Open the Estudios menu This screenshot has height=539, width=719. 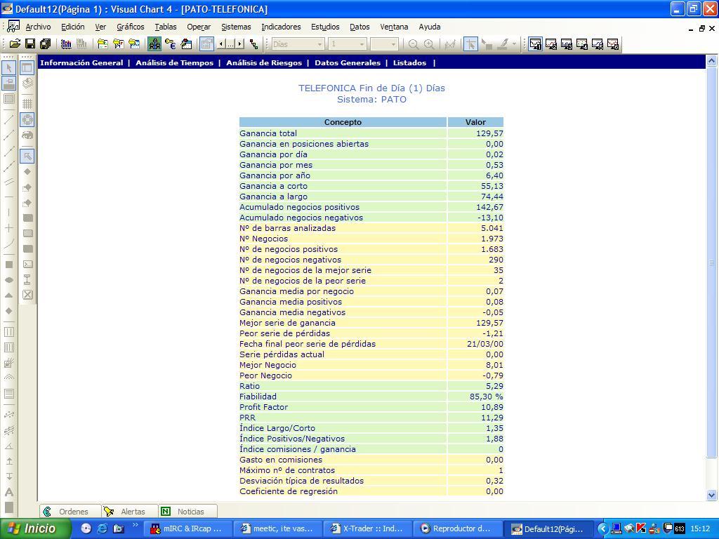[x=325, y=27]
